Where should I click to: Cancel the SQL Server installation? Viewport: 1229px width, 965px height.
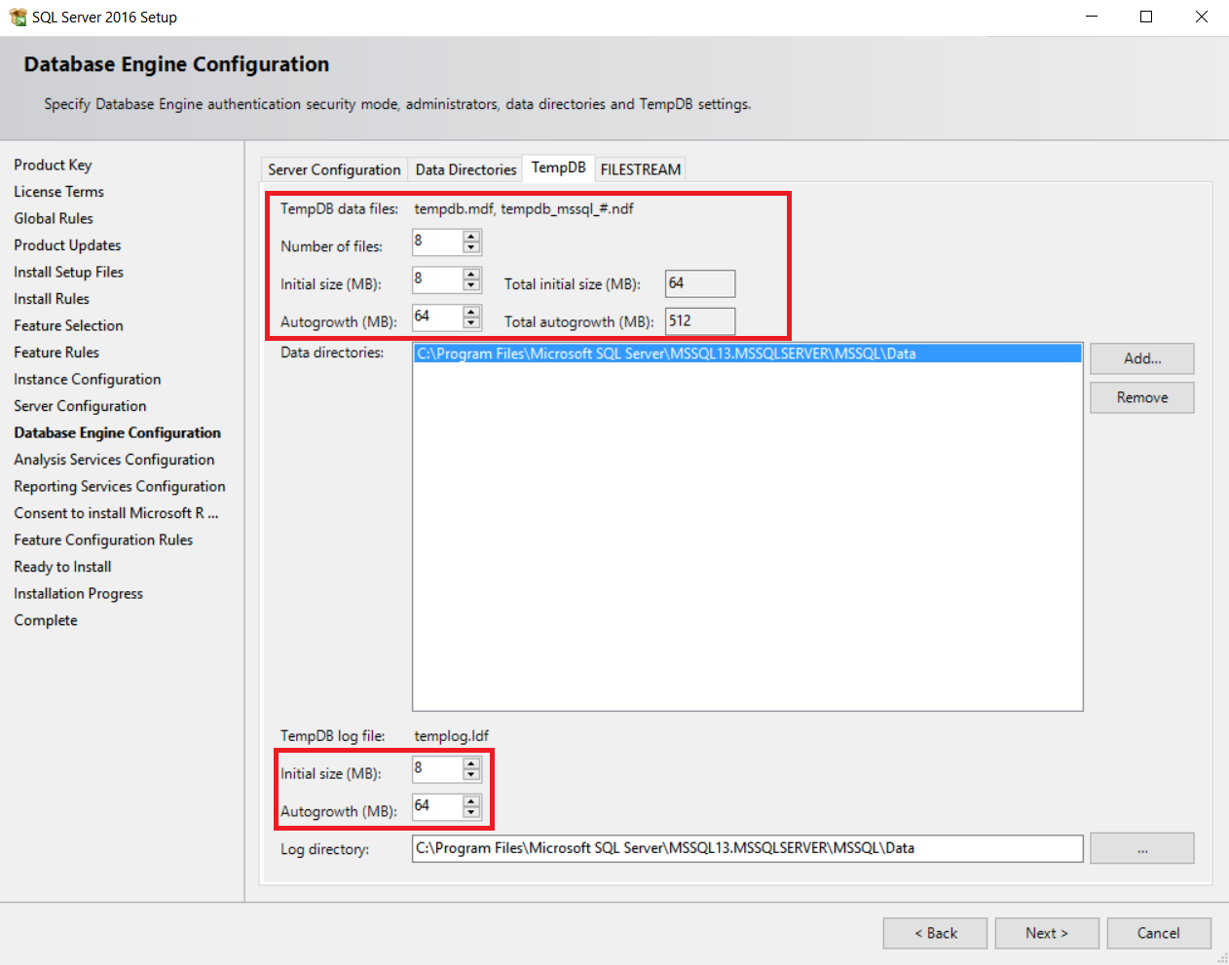[1158, 933]
